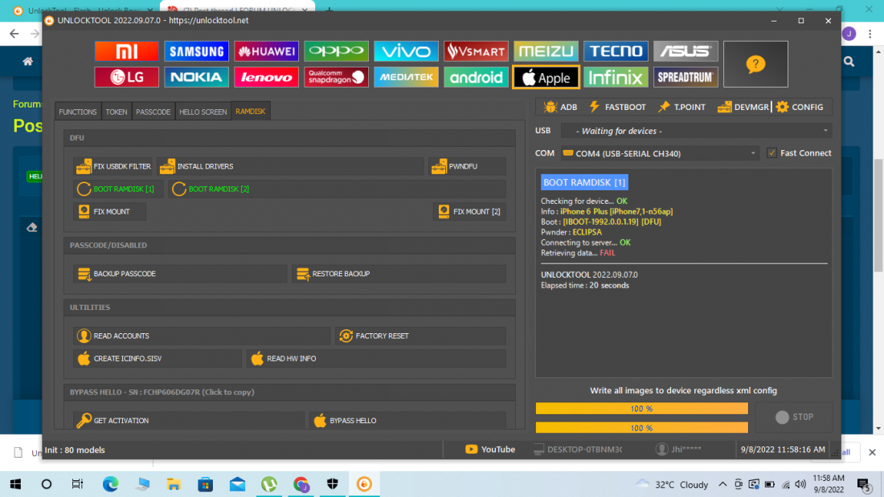Screen dimensions: 884x497
Task: Select the RAMDISK tab
Action: (x=250, y=111)
